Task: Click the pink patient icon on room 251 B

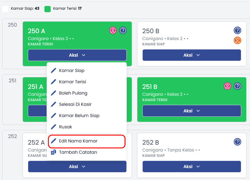Action: (x=227, y=86)
